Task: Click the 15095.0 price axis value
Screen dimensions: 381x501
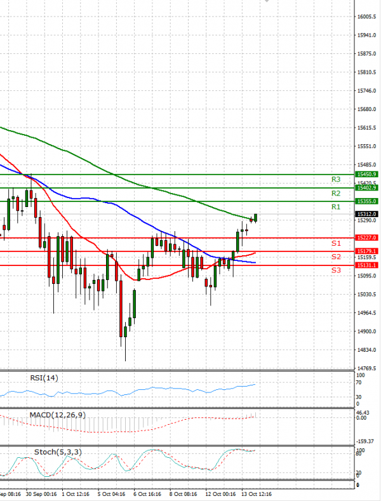Action: tap(366, 276)
